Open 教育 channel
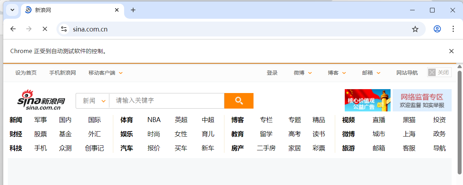This screenshot has height=185, width=463. 238,134
